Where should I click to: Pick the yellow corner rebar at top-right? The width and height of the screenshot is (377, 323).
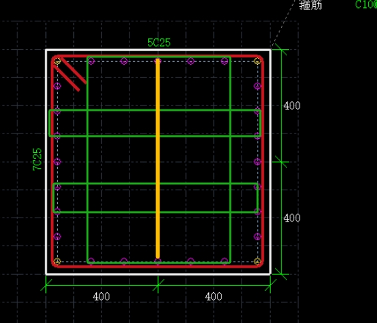pos(258,61)
